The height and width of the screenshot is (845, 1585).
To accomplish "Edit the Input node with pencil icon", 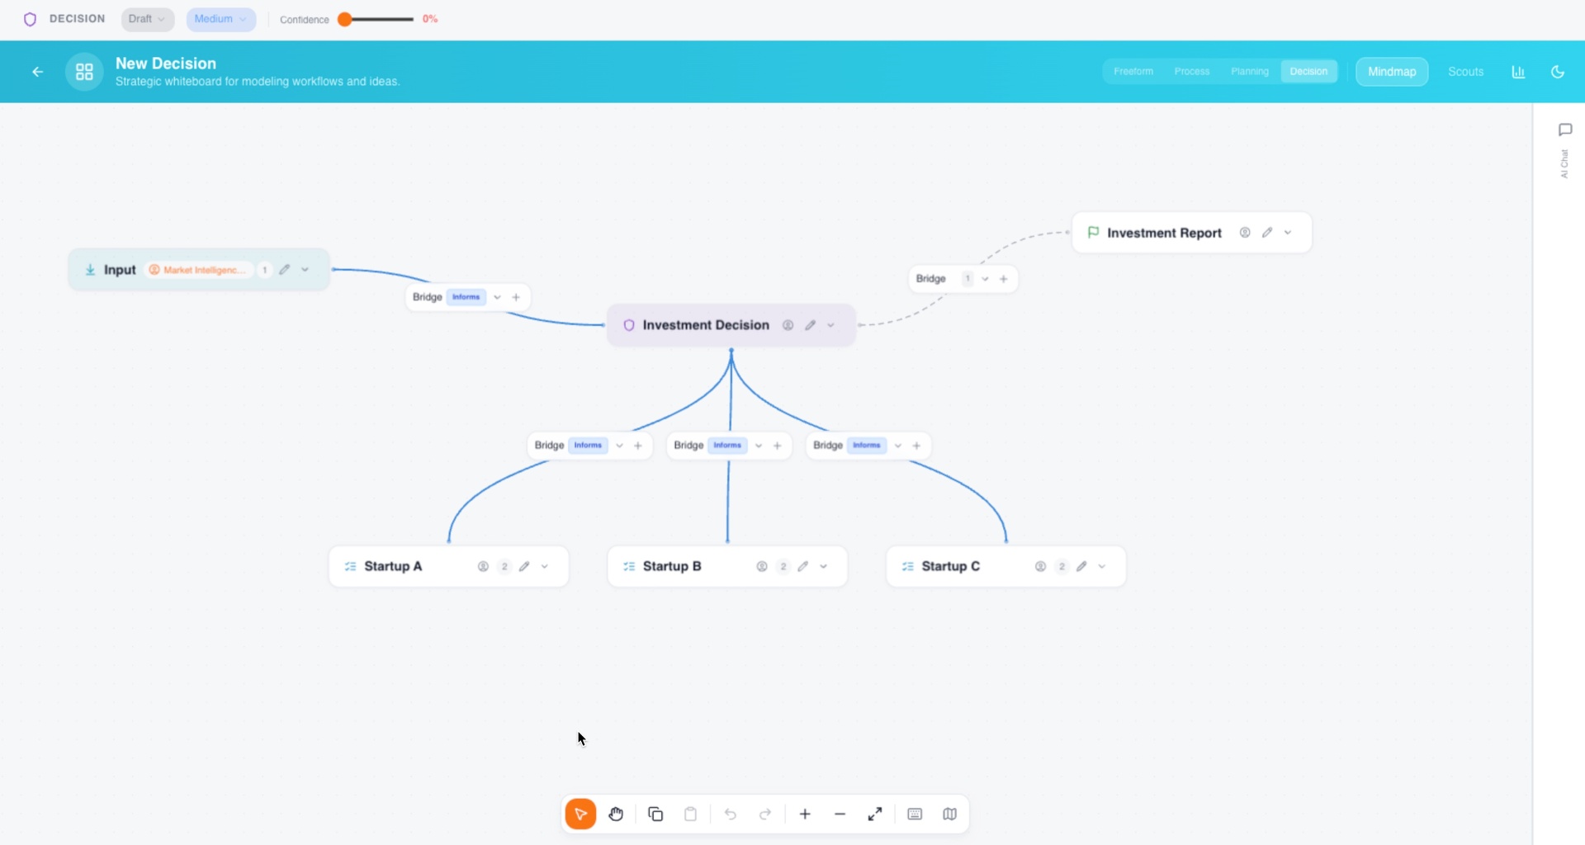I will (x=285, y=270).
